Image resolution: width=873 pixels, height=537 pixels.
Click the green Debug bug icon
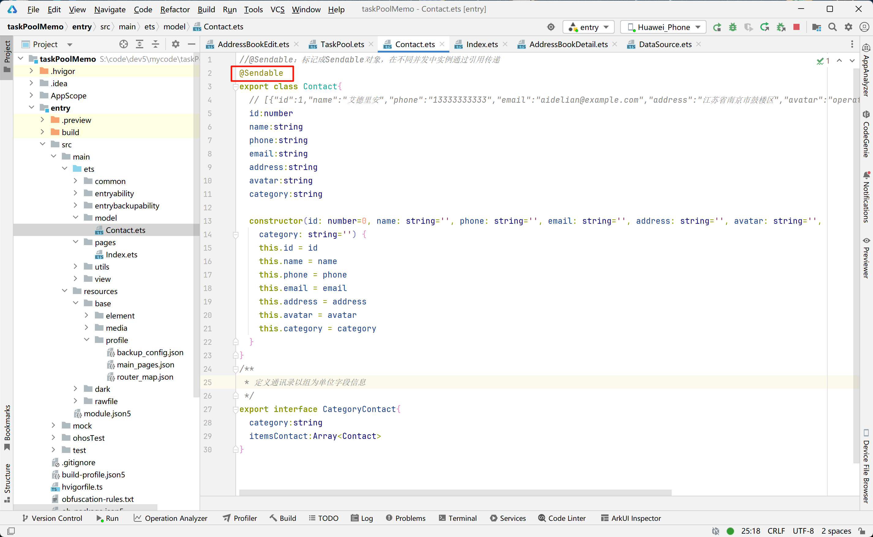732,27
